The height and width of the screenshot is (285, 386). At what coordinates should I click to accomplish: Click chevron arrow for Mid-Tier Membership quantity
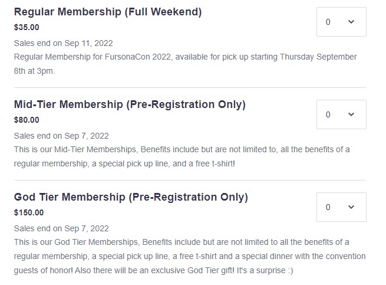[x=351, y=114]
